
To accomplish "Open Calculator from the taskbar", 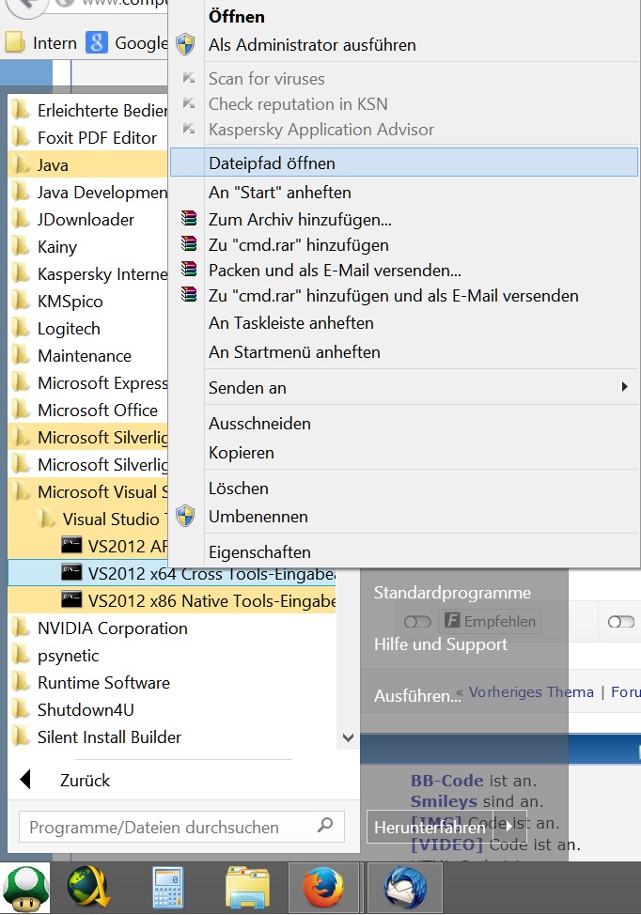I will tap(168, 888).
